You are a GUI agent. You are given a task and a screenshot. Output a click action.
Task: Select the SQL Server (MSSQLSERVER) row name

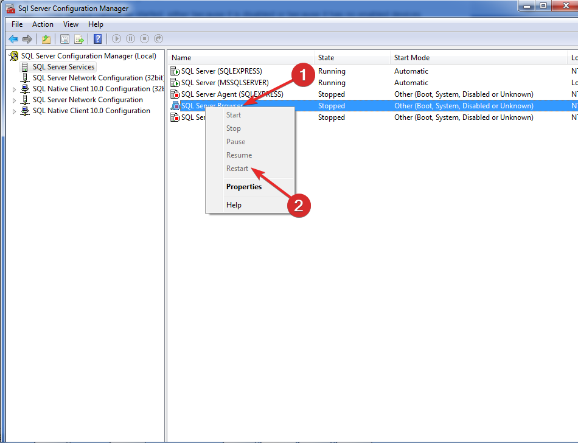tap(225, 83)
